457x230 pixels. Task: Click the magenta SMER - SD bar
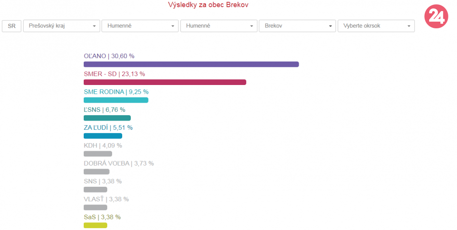click(165, 82)
